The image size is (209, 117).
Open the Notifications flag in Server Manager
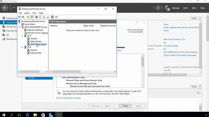tap(168, 8)
